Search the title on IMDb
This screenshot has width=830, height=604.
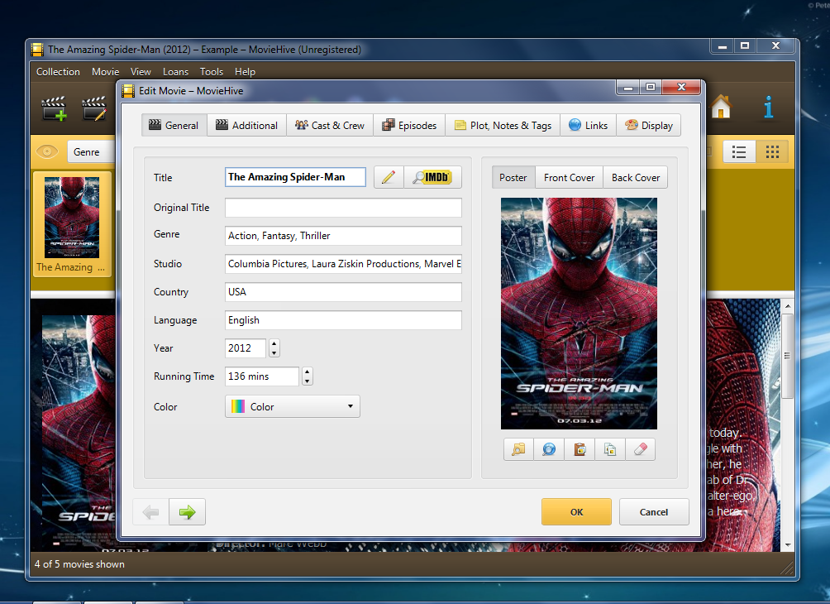coord(432,177)
